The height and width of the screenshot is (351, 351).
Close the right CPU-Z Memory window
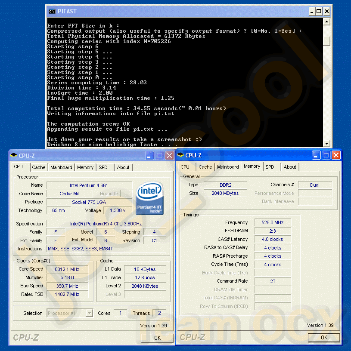click(x=336, y=155)
